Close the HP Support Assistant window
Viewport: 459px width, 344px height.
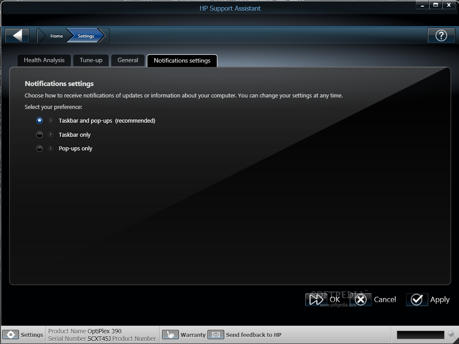click(449, 5)
